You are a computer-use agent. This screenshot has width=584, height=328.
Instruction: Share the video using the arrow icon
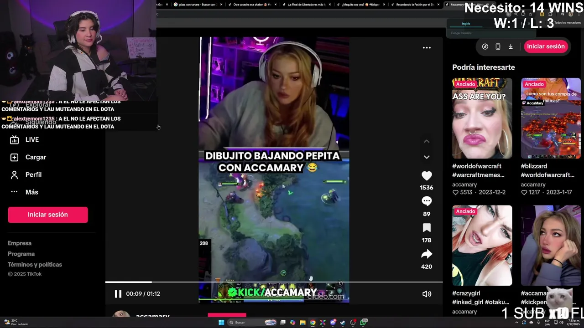click(427, 254)
